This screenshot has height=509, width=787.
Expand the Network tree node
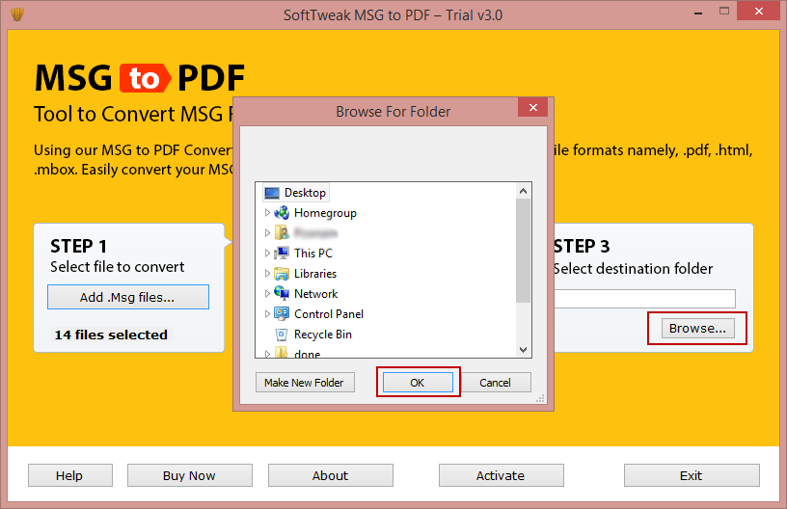[267, 294]
